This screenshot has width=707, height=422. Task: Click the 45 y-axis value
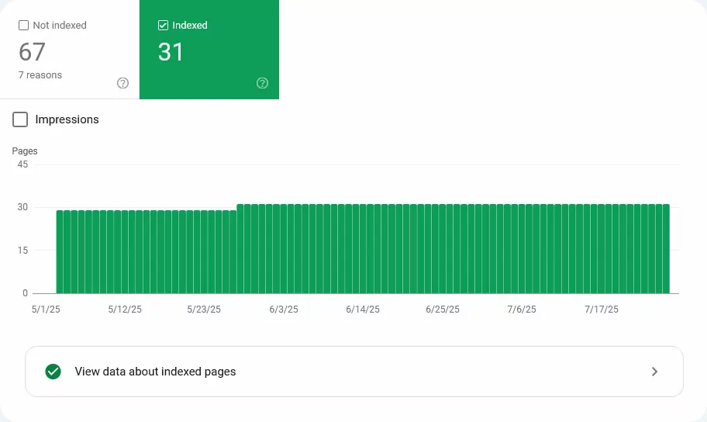point(22,164)
